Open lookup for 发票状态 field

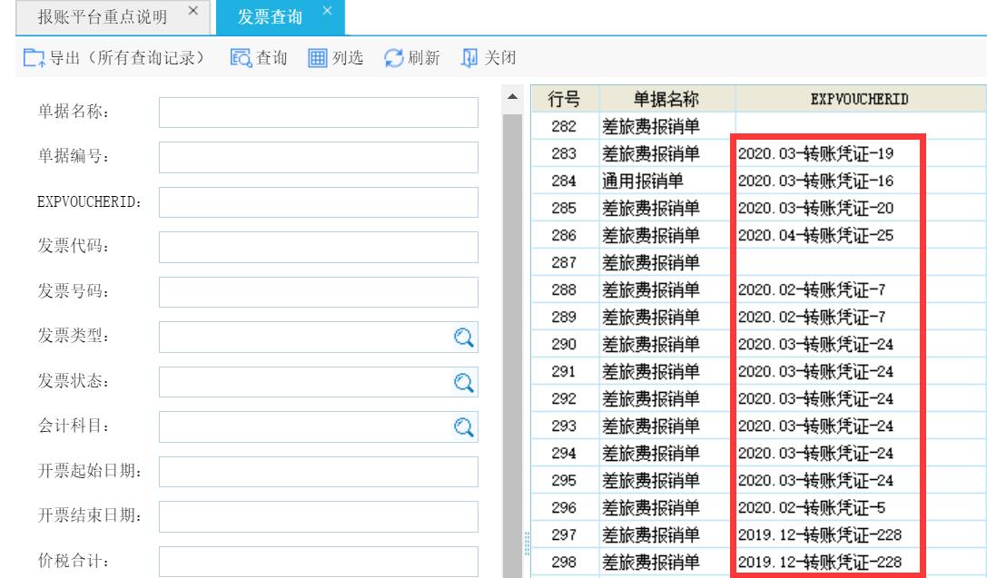464,382
